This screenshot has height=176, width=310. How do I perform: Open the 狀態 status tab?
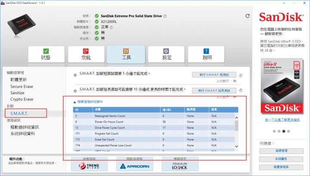(x=46, y=54)
